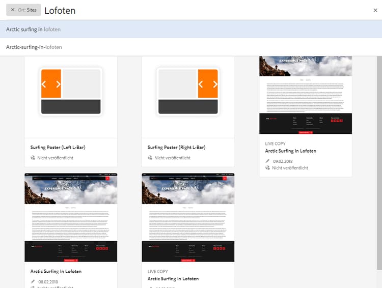Select suggestion 'Arctic surfing in lofoten'
382x288 pixels.
[x=191, y=29]
